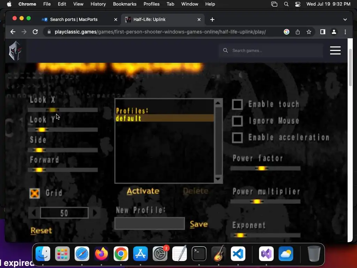Viewport: 357px width, 268px height.
Task: Check the Enable touch checkbox
Action: (237, 104)
